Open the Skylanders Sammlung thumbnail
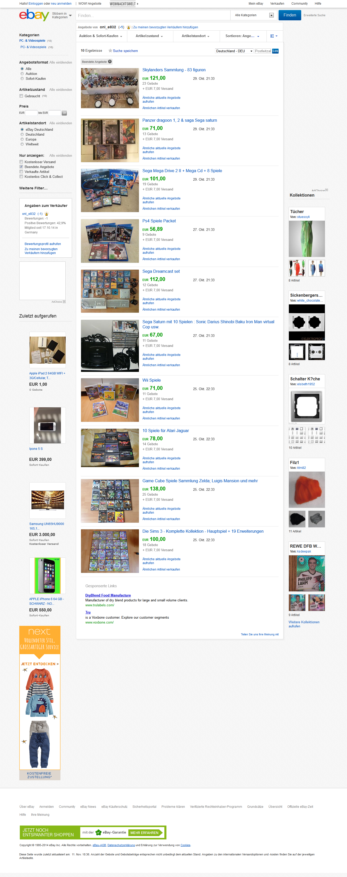This screenshot has height=877, width=347. [110, 88]
